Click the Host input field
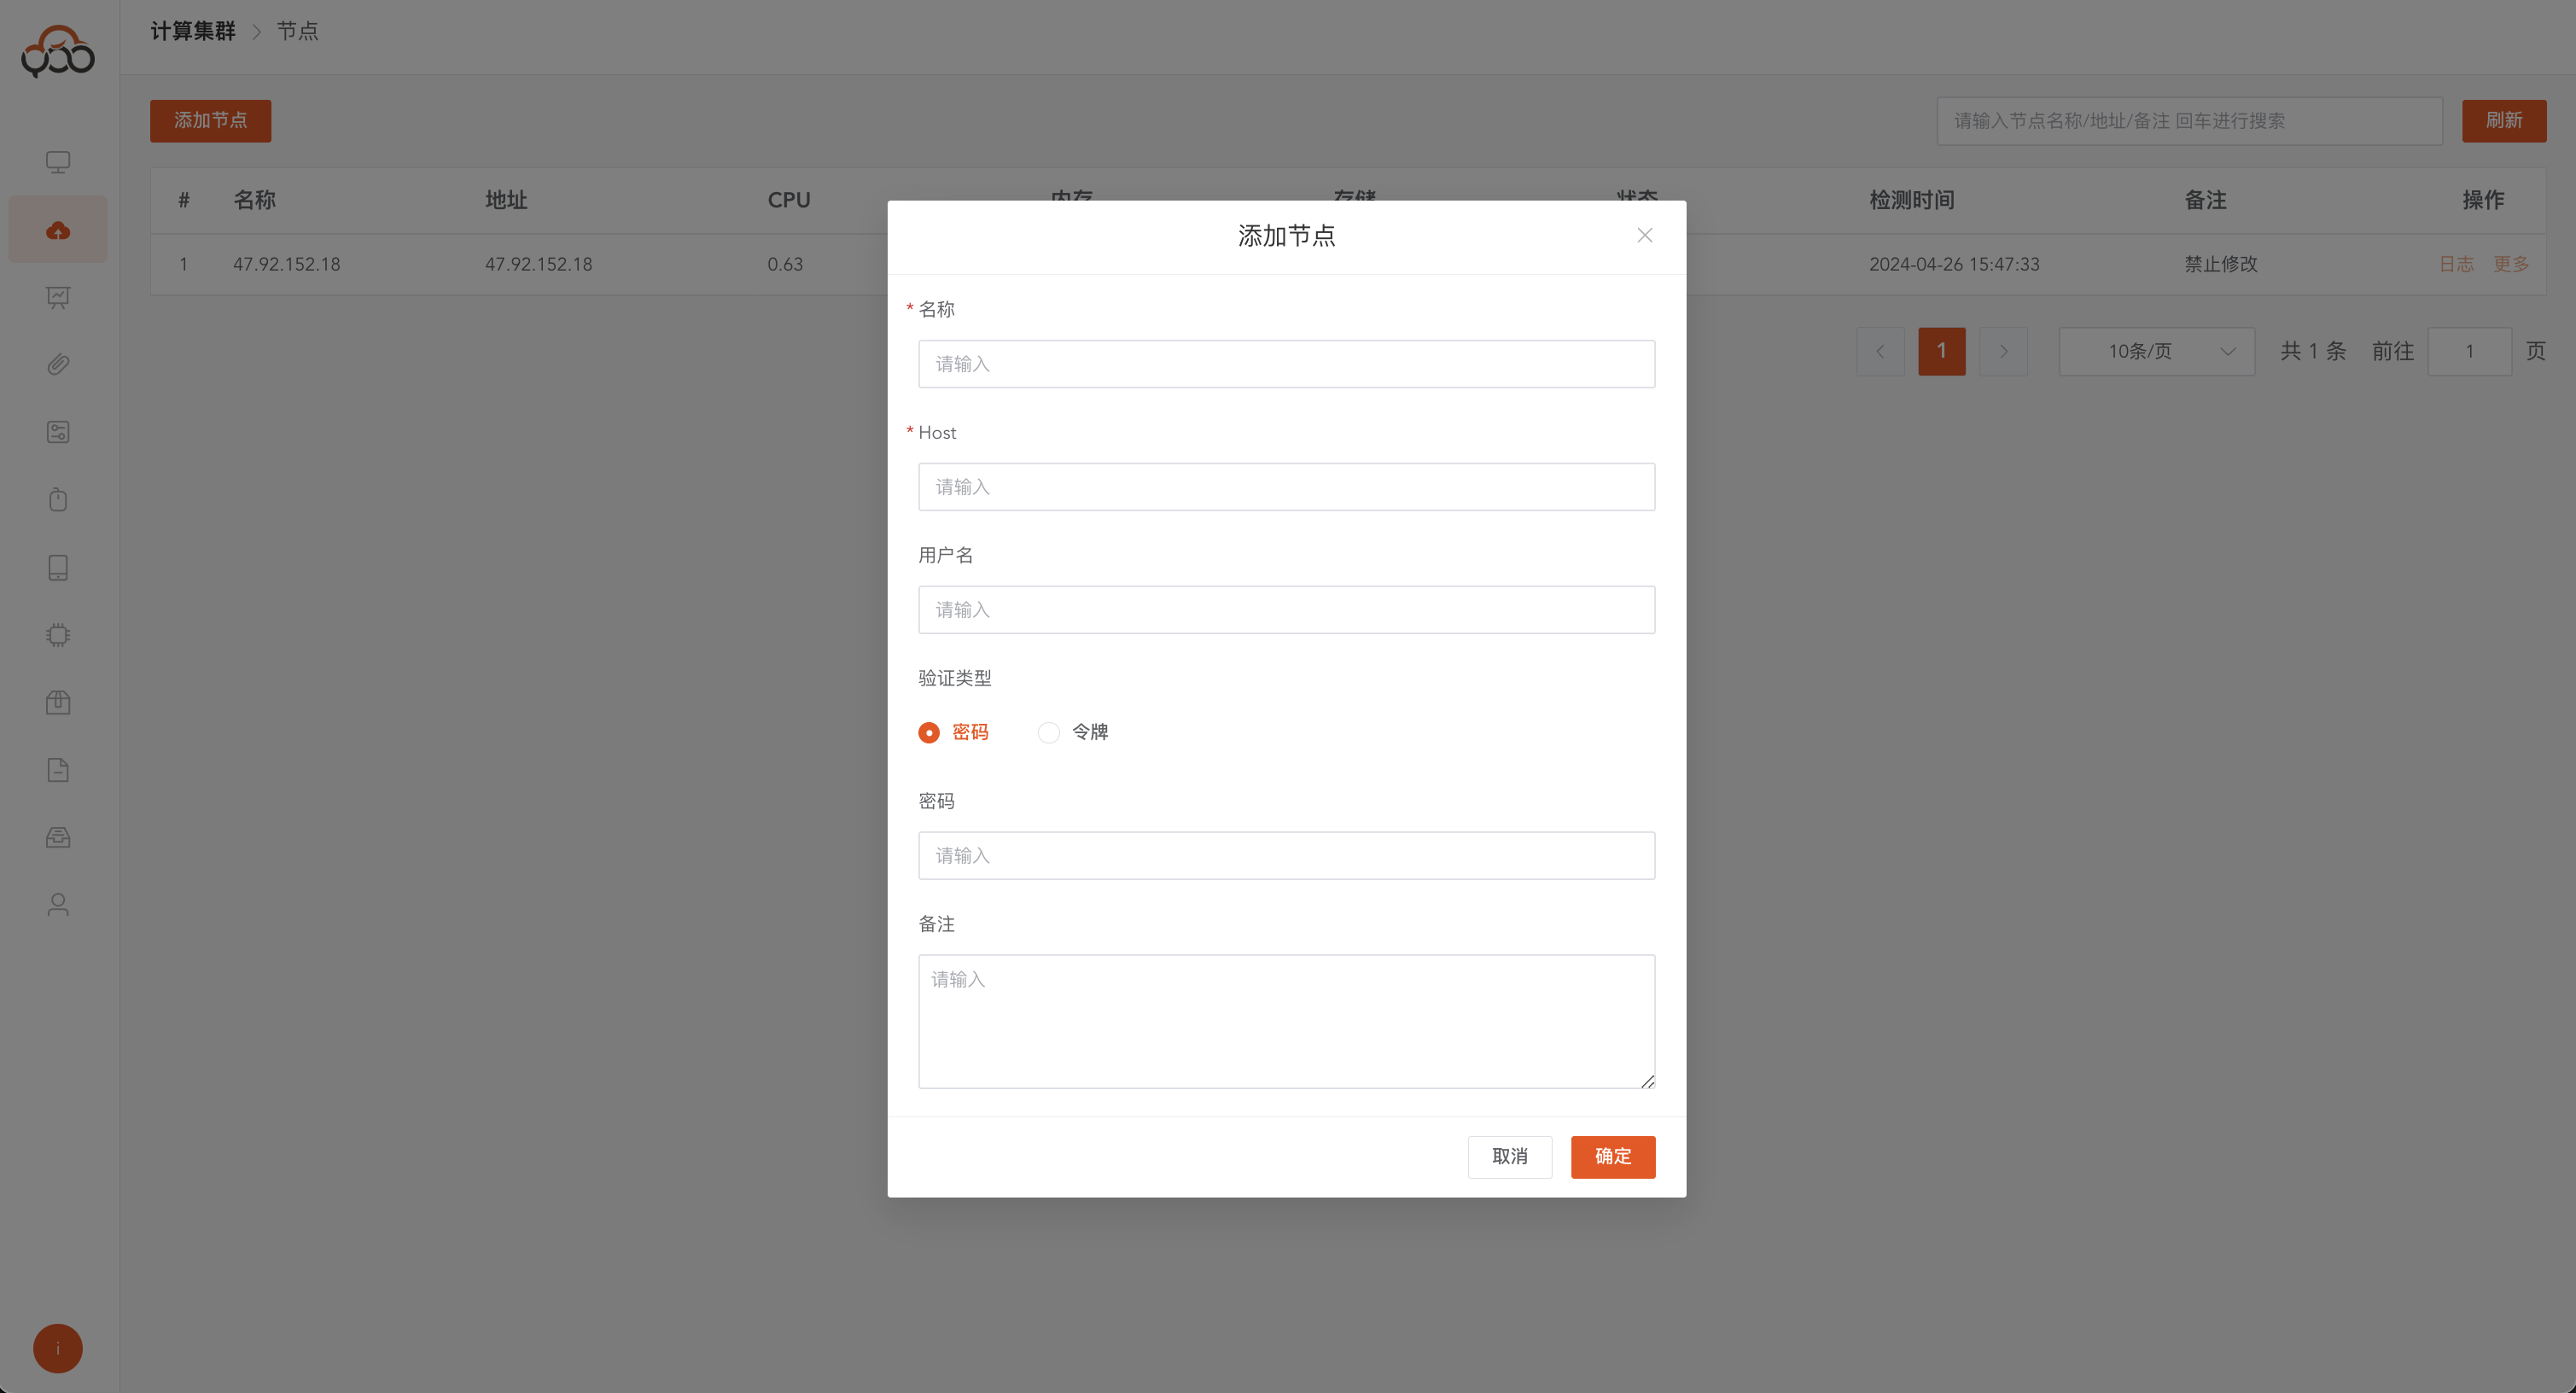Viewport: 2576px width, 1393px height. coord(1286,487)
